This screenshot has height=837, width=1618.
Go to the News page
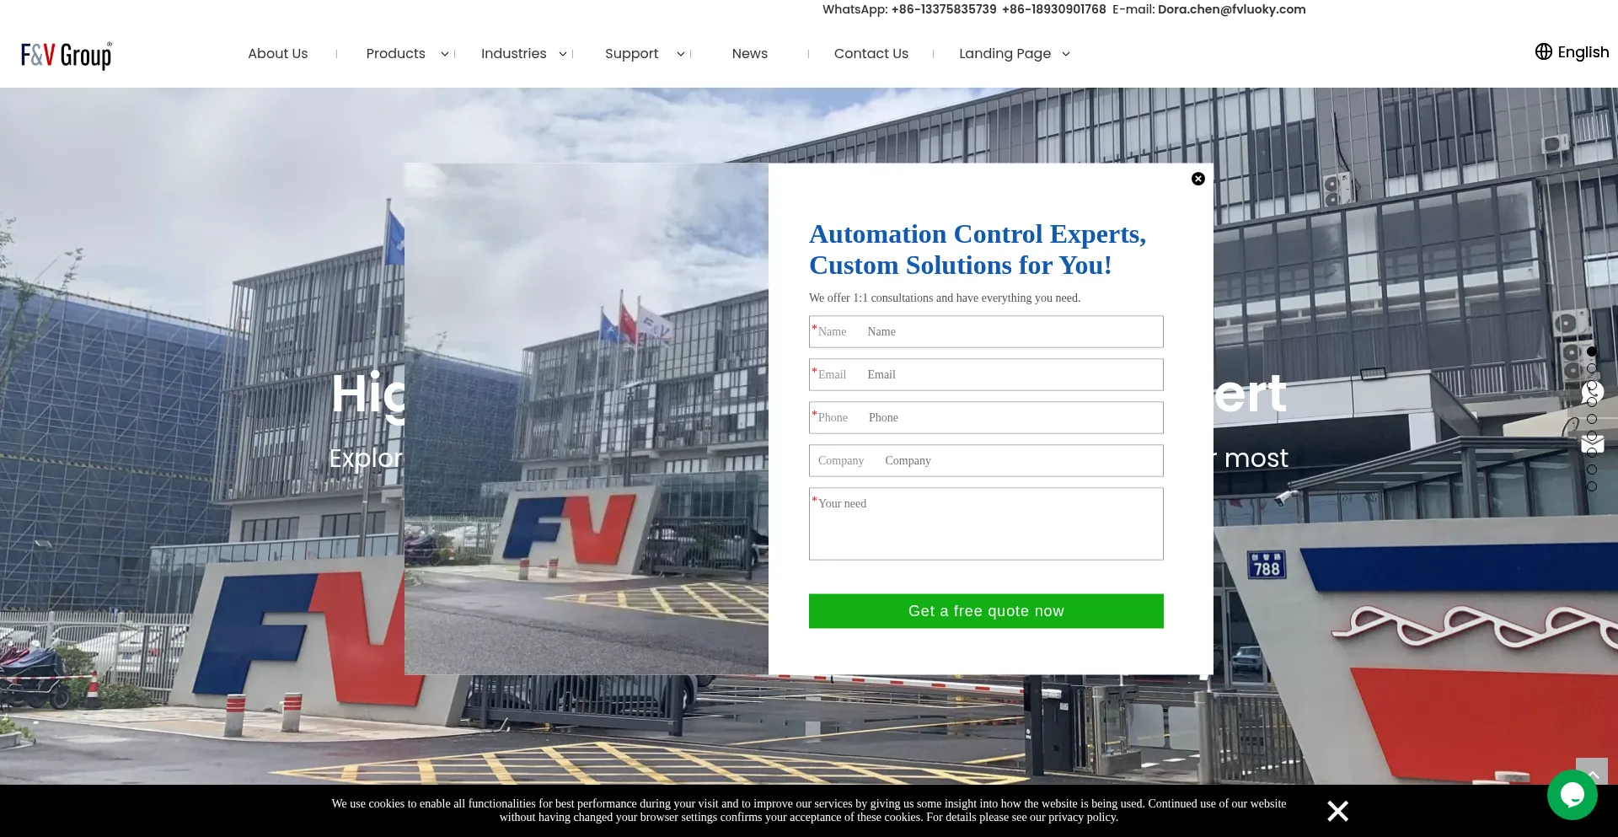[749, 54]
